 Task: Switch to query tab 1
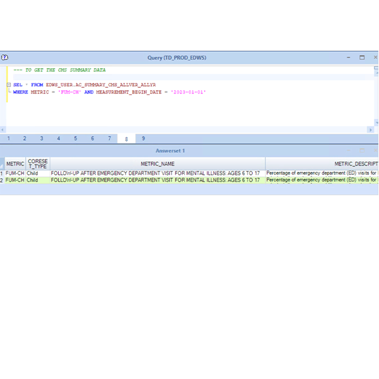click(x=8, y=138)
